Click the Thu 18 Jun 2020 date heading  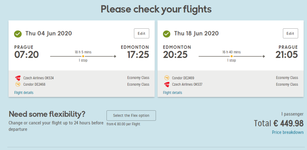pyautogui.click(x=196, y=33)
